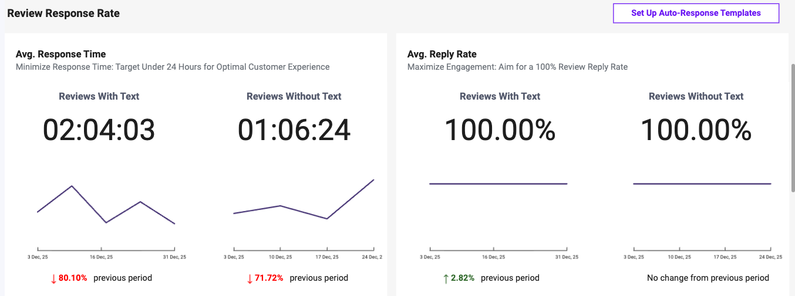Click the Set Up Auto-Response Templates button
Image resolution: width=795 pixels, height=296 pixels.
click(x=696, y=13)
